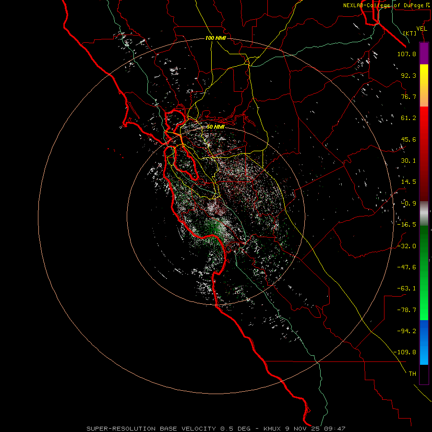Click the 50 NMI range ring label

216,127
